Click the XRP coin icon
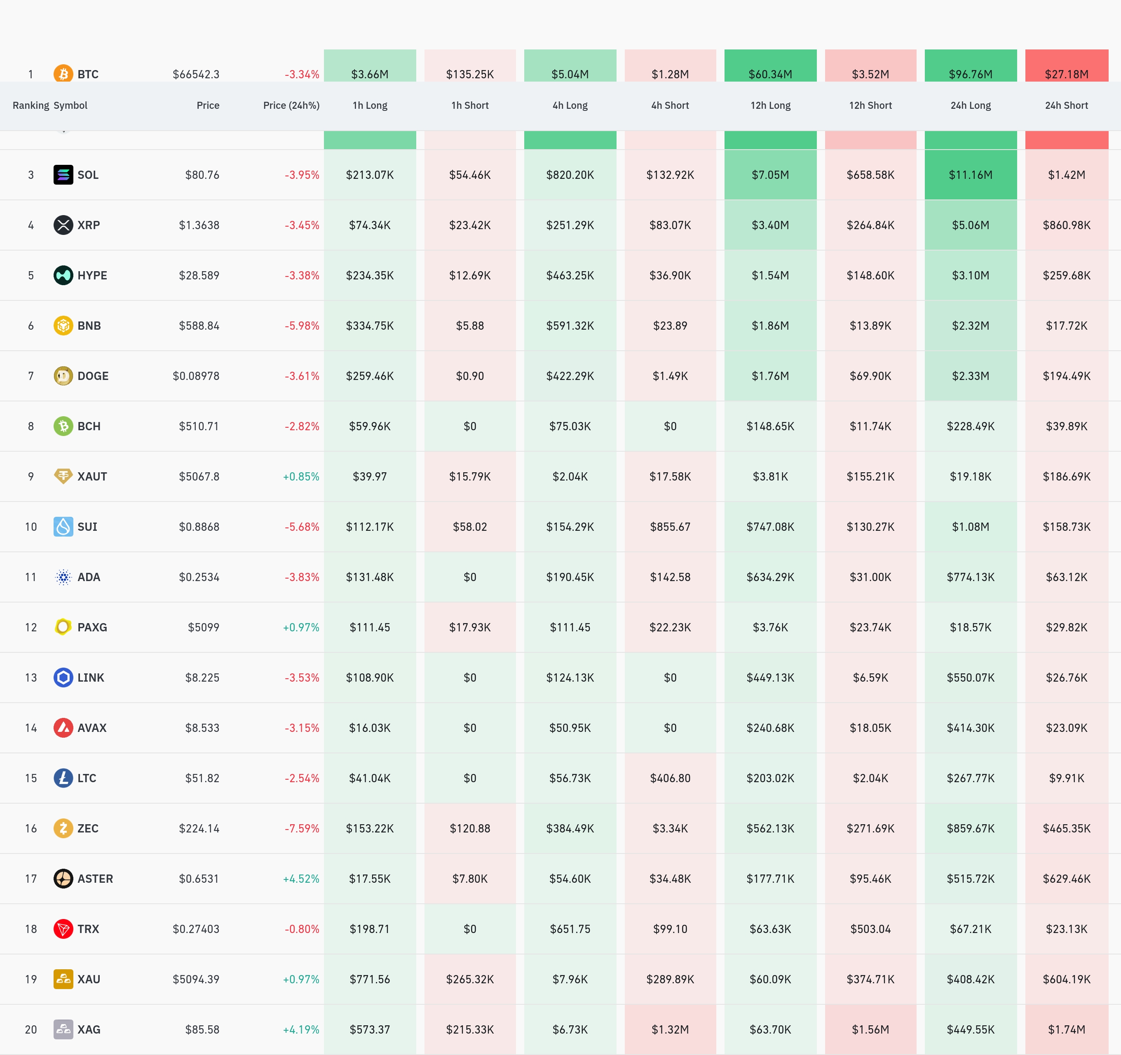 pos(63,225)
